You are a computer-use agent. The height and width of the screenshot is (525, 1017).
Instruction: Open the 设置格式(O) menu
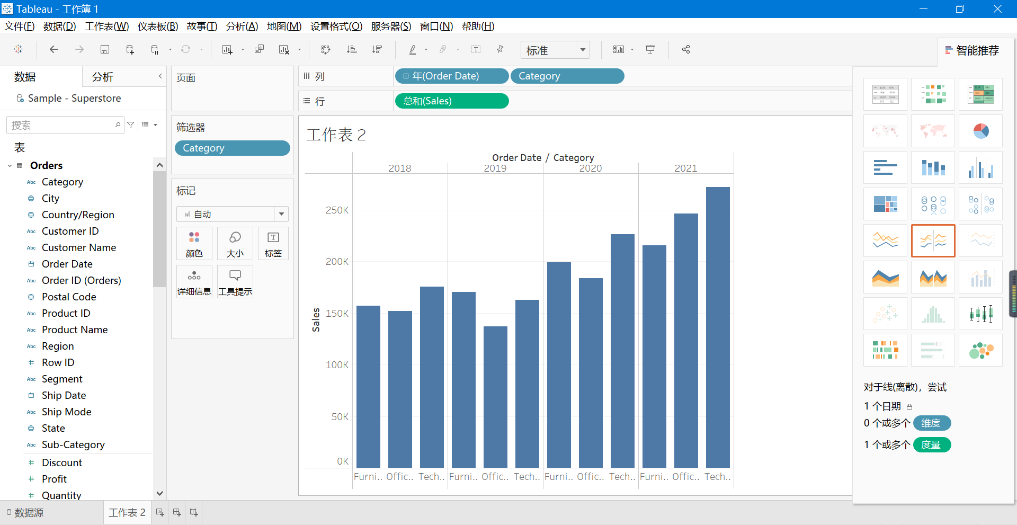pos(336,26)
